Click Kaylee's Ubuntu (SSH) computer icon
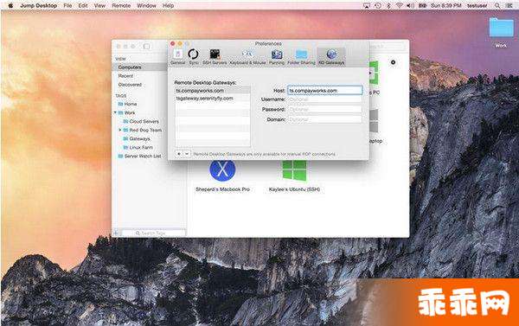The height and width of the screenshot is (326, 519). (x=295, y=170)
